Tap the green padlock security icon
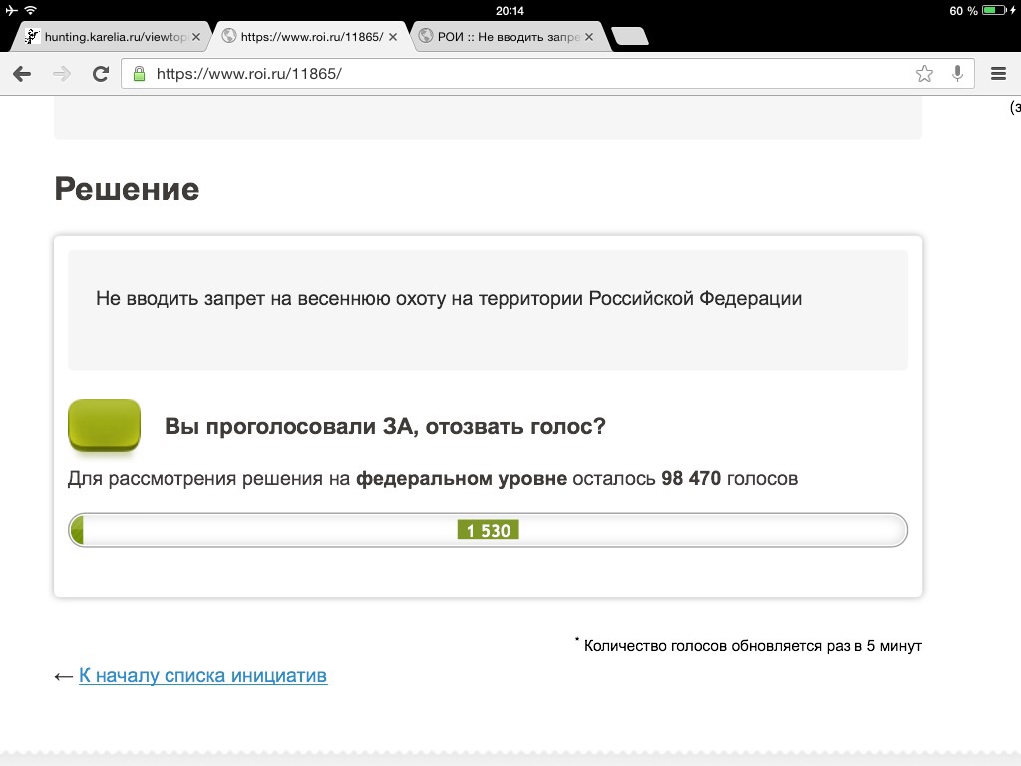1021x766 pixels. coord(139,73)
